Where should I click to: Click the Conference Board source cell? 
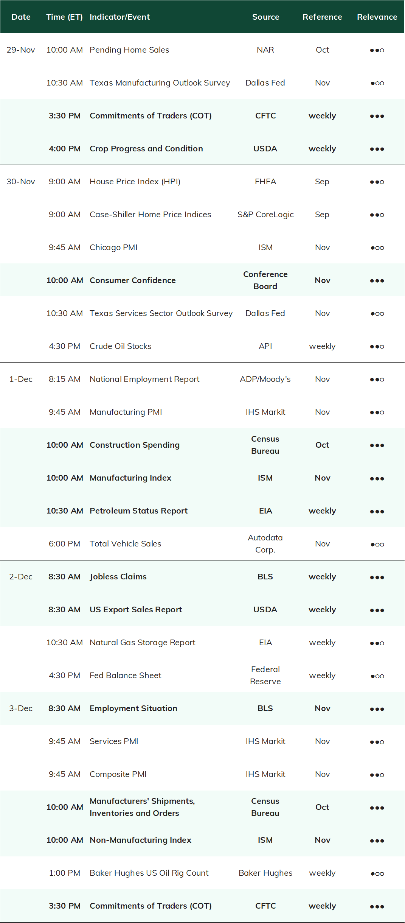click(265, 280)
